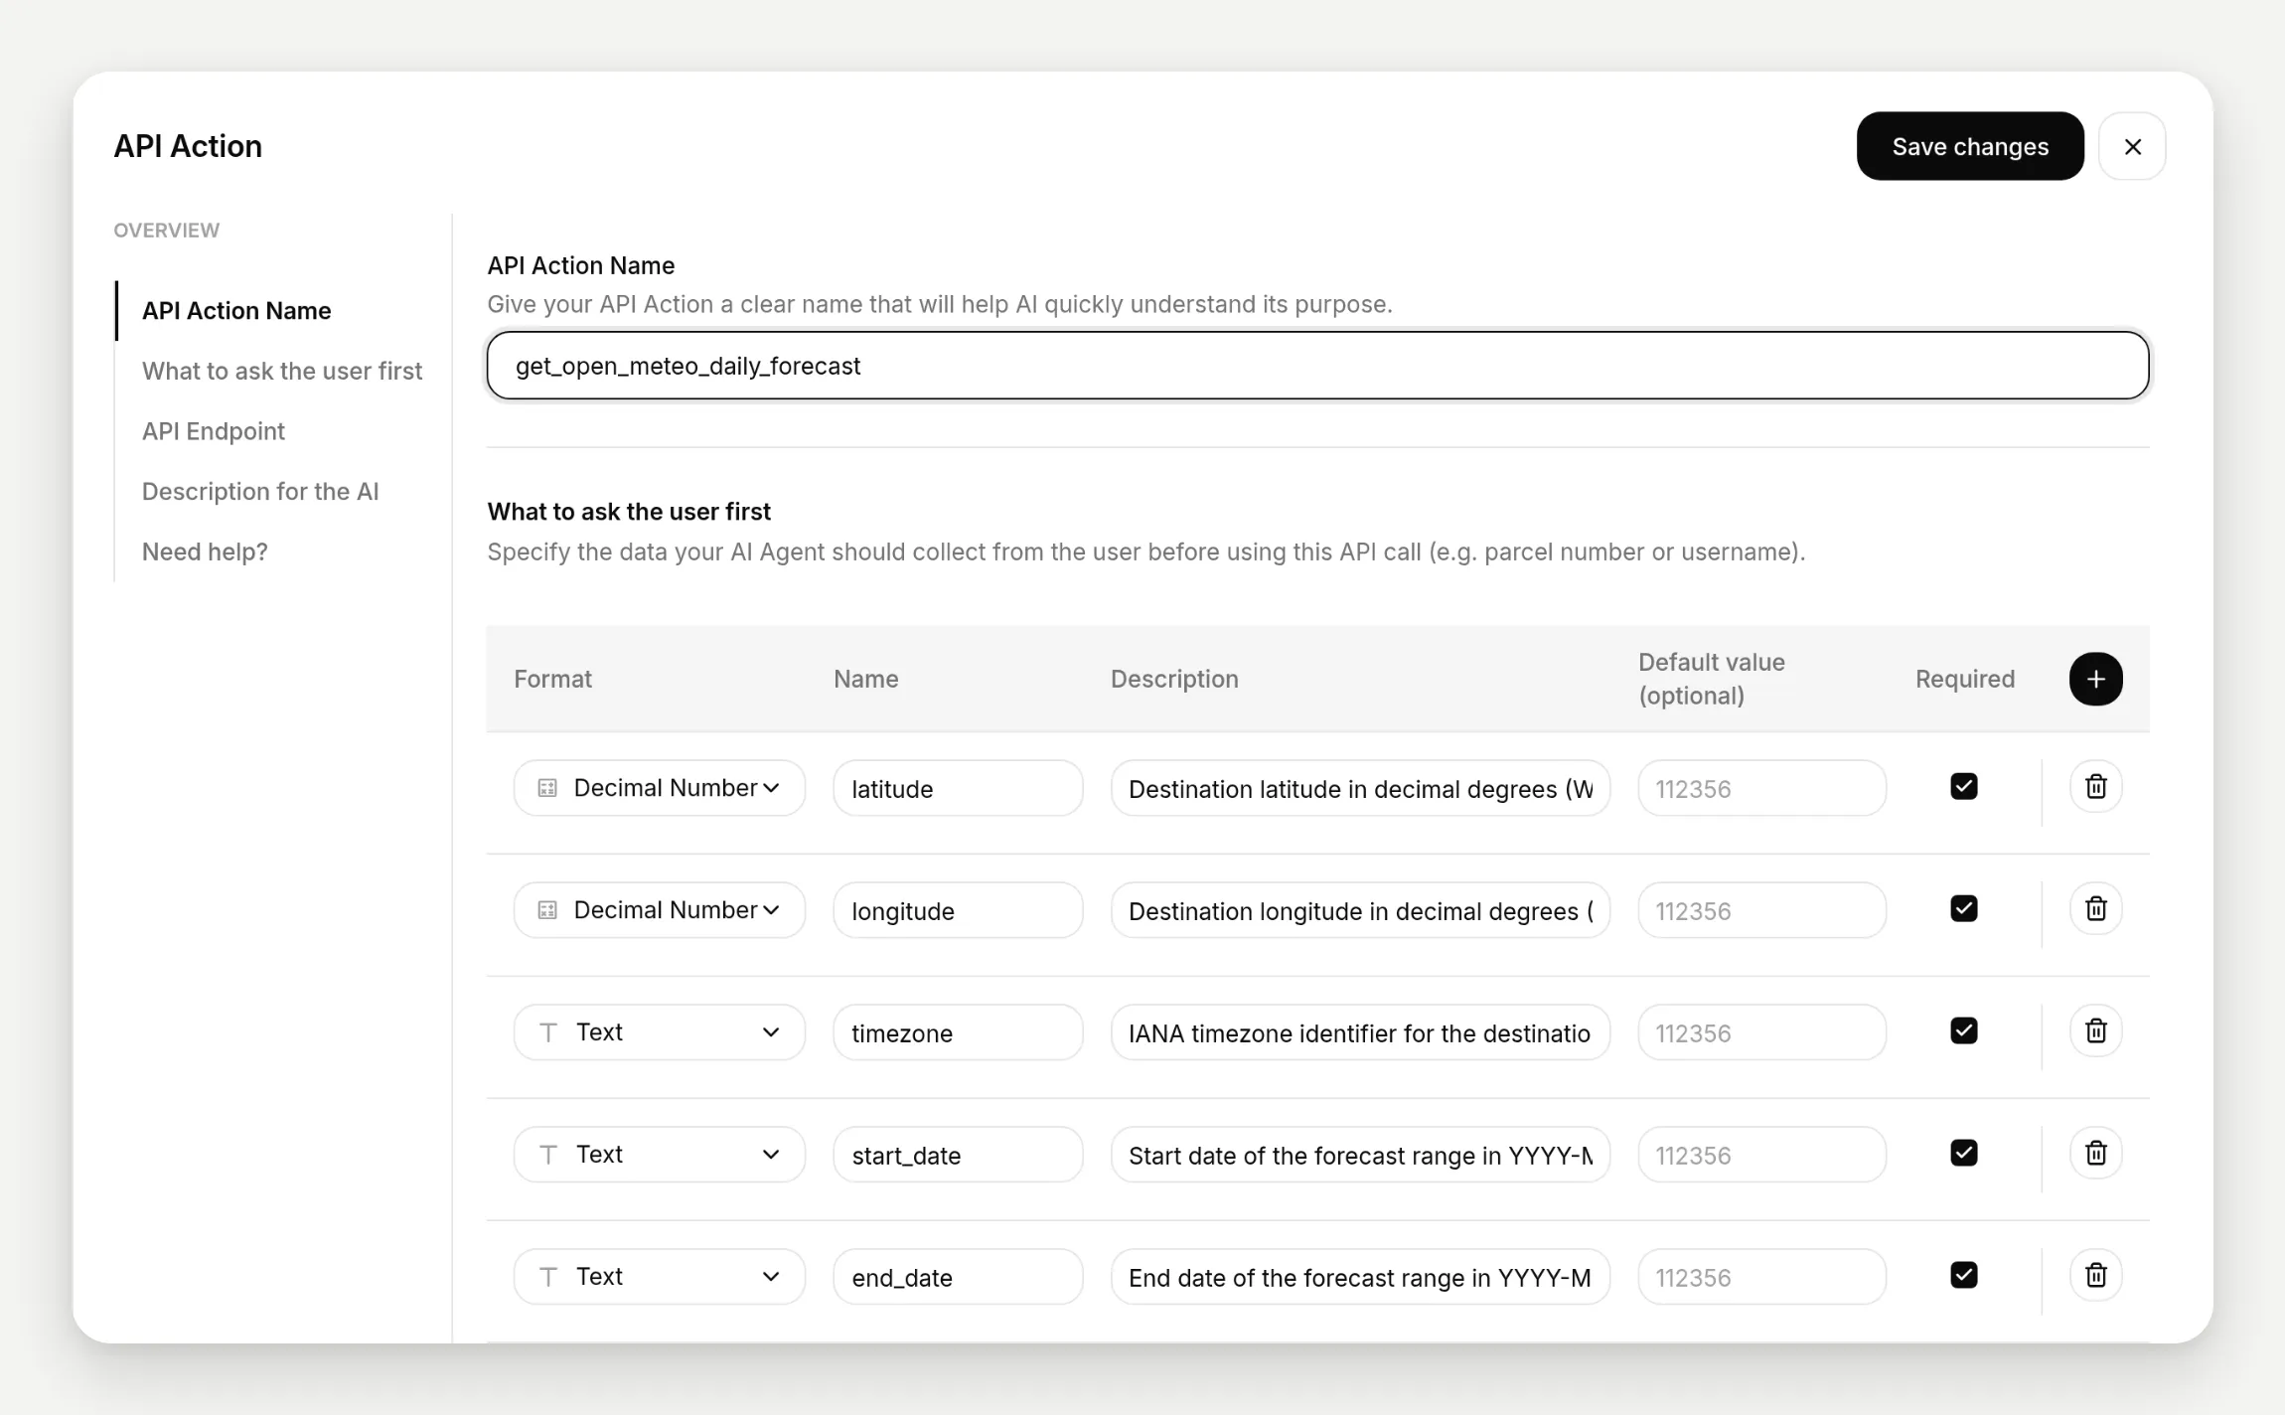This screenshot has height=1415, width=2285.
Task: Open format dropdown for longitude row
Action: [659, 910]
